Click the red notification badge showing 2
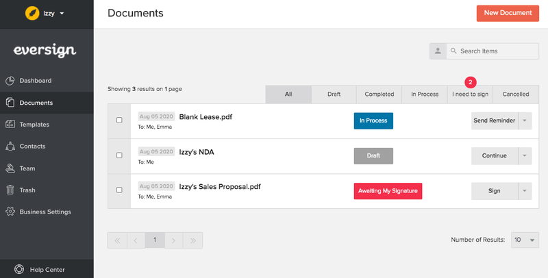Viewport: 548px width, 278px height. tap(471, 82)
